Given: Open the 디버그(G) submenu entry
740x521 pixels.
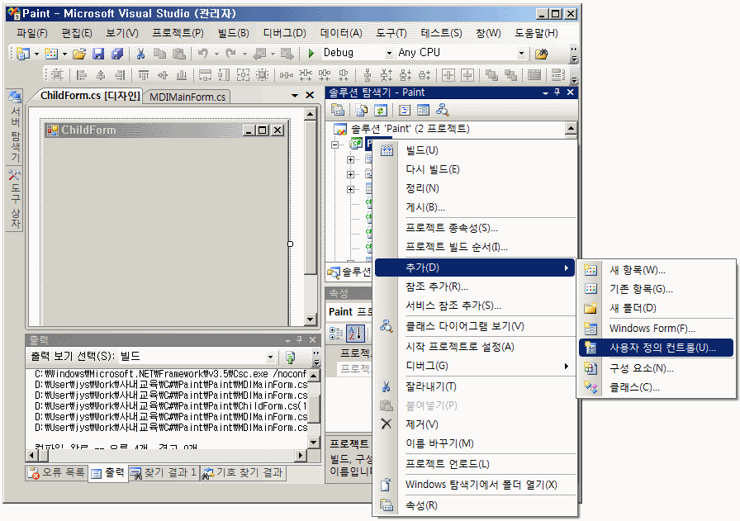Looking at the screenshot, I should pos(475,366).
